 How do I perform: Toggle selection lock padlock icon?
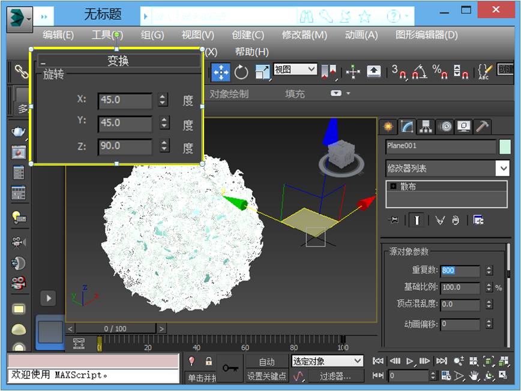[x=209, y=361]
